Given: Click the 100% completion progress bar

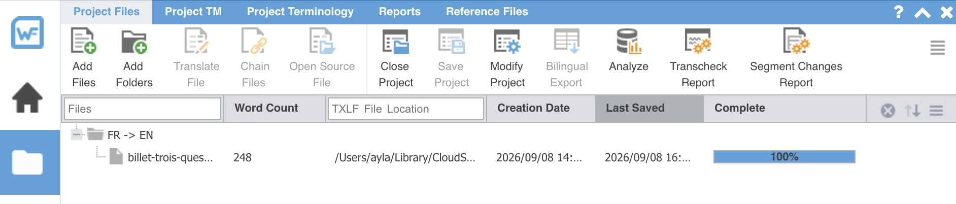Looking at the screenshot, I should click(x=784, y=157).
